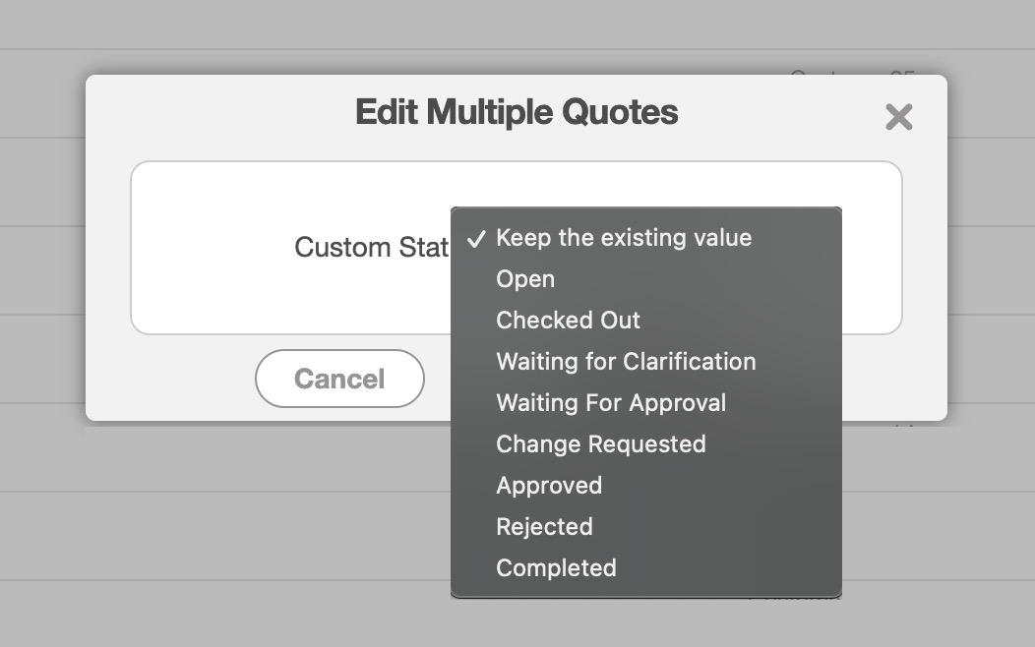Set custom status to Approved
Screen dimensions: 1035x647
(x=549, y=486)
